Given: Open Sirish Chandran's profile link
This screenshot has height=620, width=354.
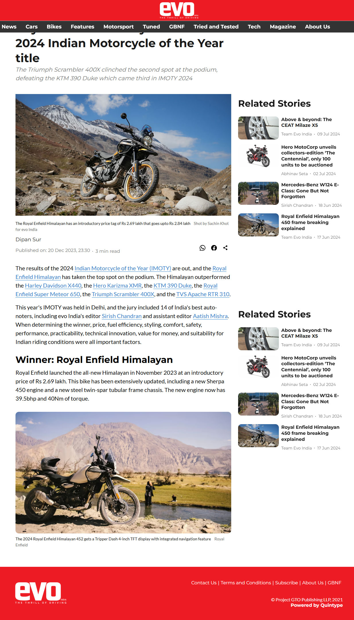Looking at the screenshot, I should click(x=122, y=316).
